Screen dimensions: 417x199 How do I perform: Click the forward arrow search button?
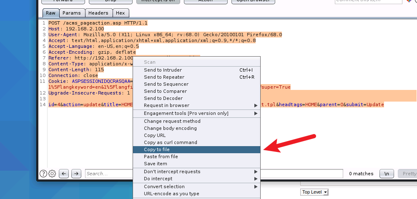76,174
